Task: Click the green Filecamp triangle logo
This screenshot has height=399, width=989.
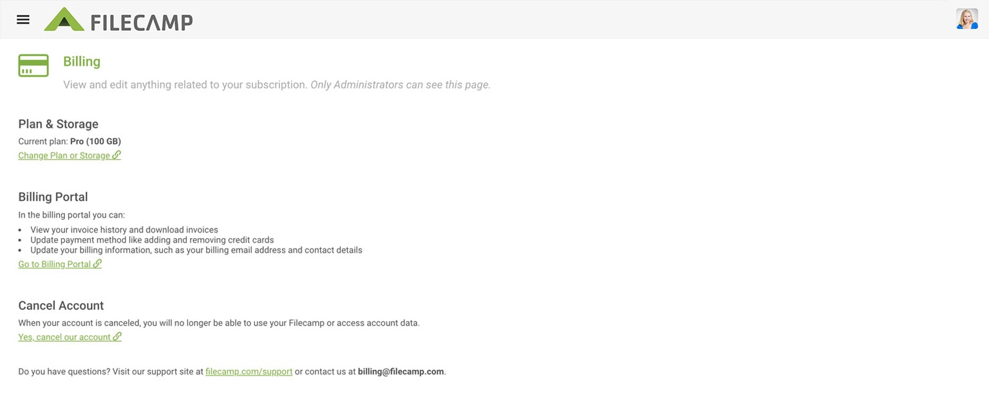Action: point(64,20)
